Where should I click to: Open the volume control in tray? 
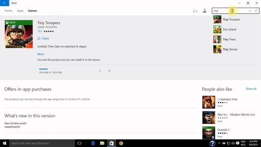[233, 143]
